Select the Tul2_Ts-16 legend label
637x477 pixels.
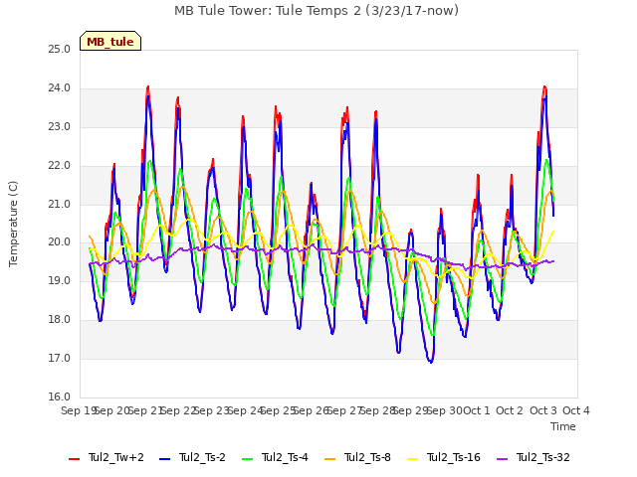(454, 457)
